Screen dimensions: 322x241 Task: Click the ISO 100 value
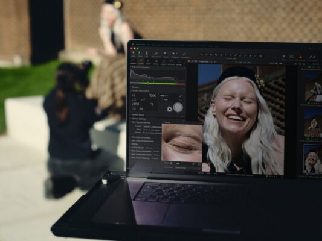pos(135,104)
